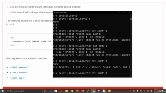
Task: Click the <list>.pop() code label
Action: [x=18, y=78]
